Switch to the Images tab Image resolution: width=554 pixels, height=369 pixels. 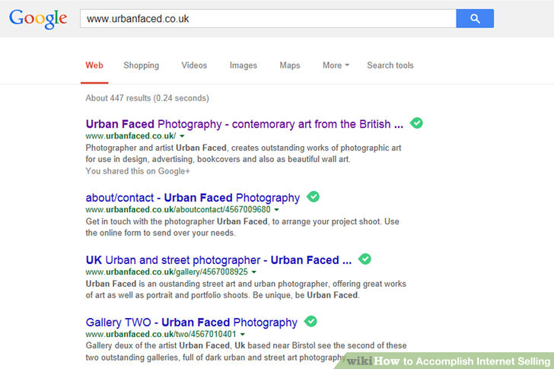[244, 65]
